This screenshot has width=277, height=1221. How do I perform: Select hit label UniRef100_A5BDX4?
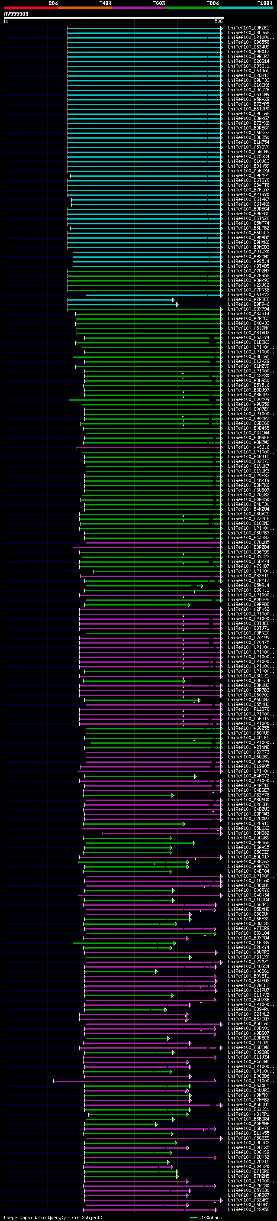click(x=248, y=171)
